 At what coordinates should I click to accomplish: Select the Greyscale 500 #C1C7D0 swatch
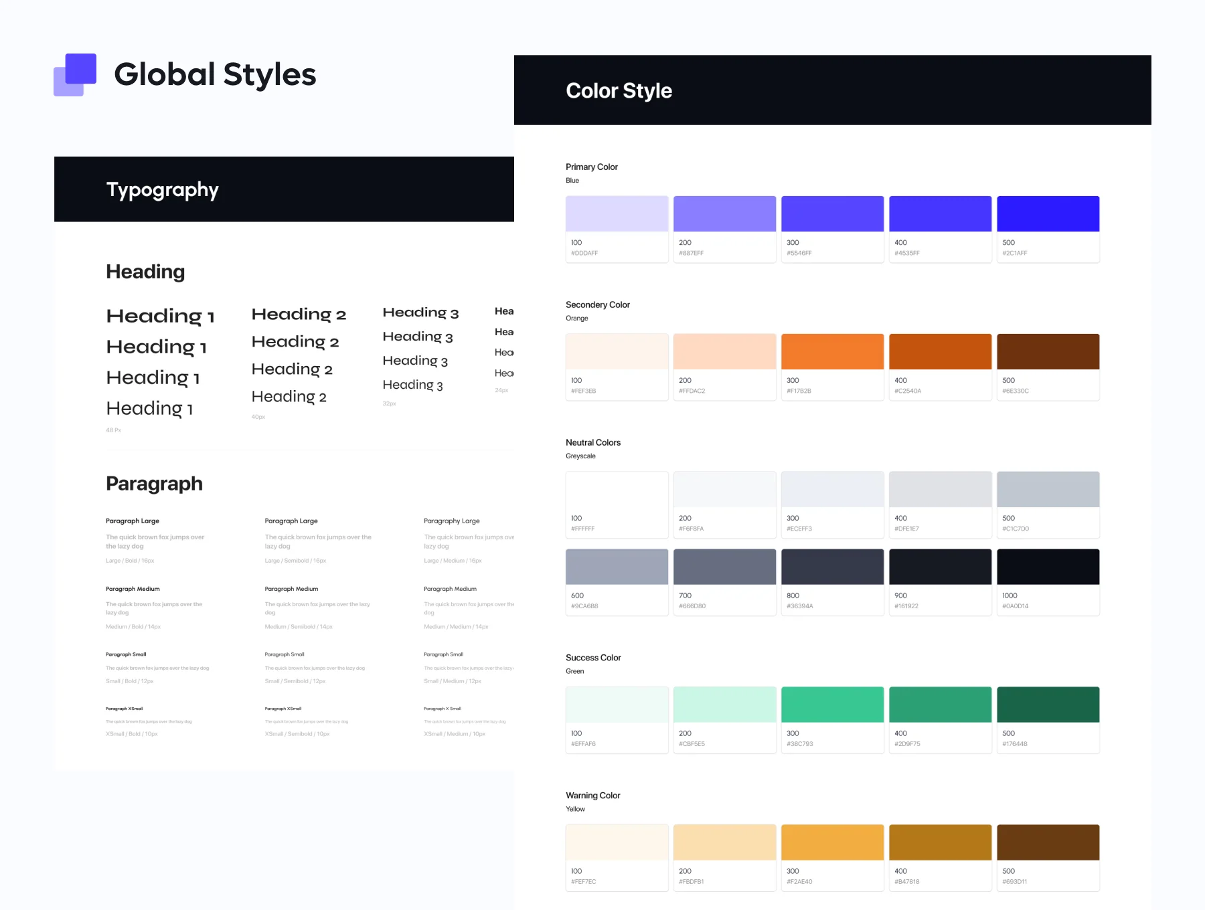[x=1048, y=505]
